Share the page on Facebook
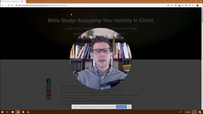203x114 pixels. pos(49,81)
